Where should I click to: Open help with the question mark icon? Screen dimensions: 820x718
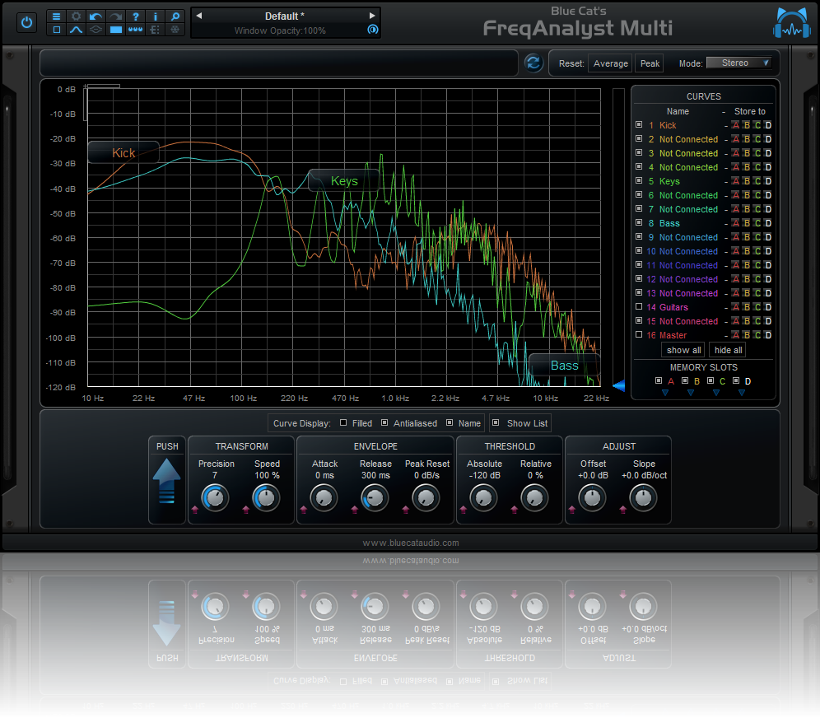(x=136, y=16)
